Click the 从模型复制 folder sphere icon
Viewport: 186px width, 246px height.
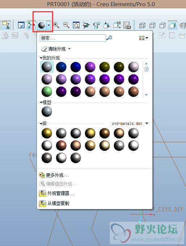[x=43, y=203]
